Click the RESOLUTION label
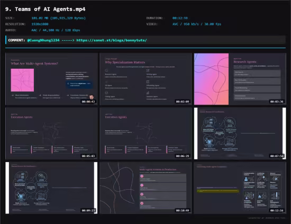Image resolution: width=291 pixels, height=224 pixels. (x=15, y=24)
